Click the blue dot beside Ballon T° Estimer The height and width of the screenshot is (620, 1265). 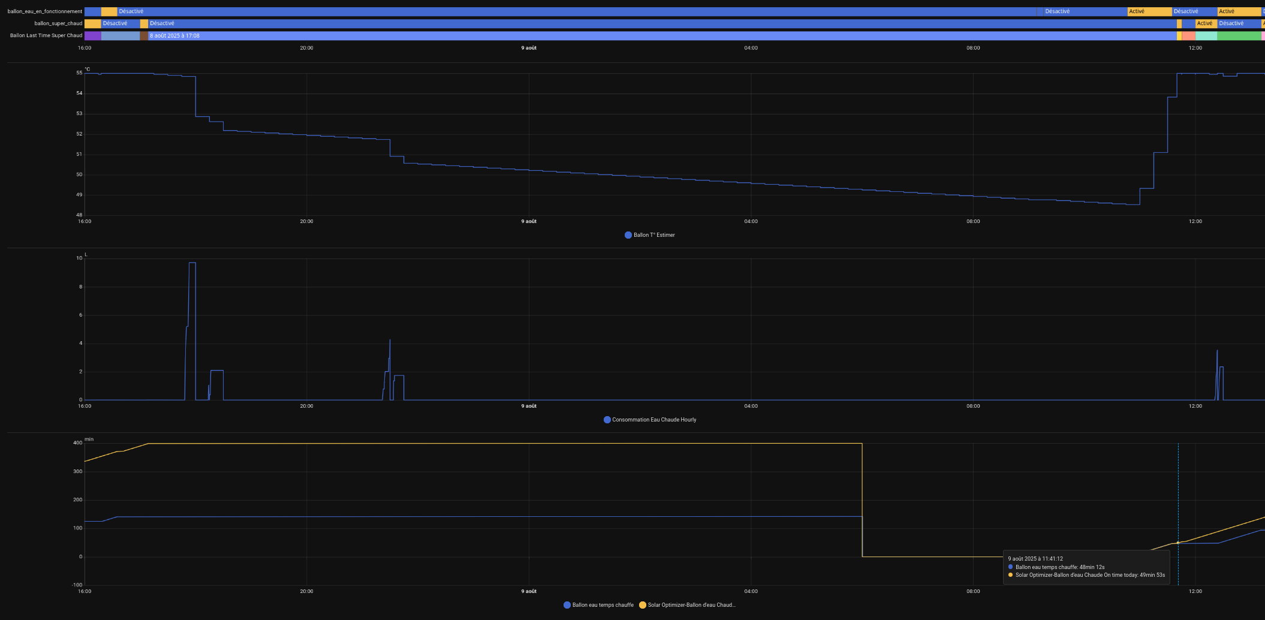point(628,235)
